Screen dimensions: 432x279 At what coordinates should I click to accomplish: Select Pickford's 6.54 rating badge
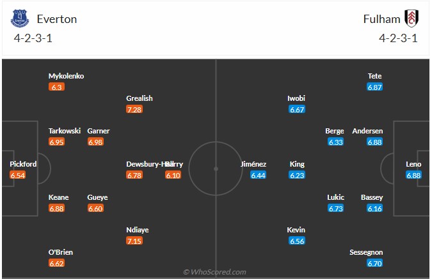pos(18,175)
